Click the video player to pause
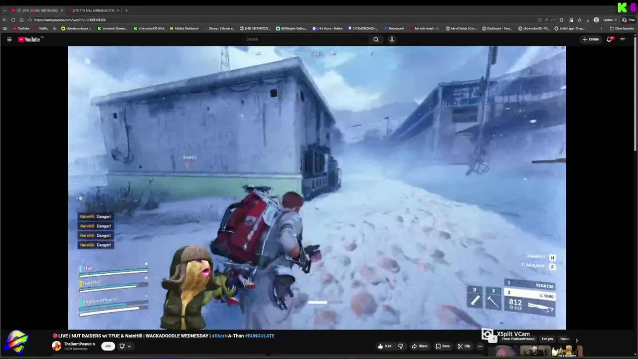 [x=317, y=187]
